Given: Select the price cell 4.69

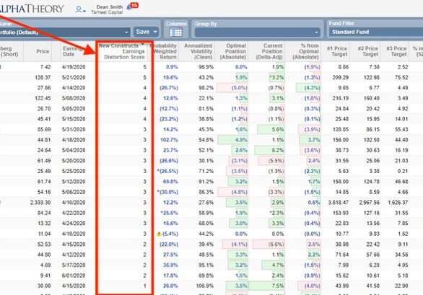Looking at the screenshot, I should (45, 265).
